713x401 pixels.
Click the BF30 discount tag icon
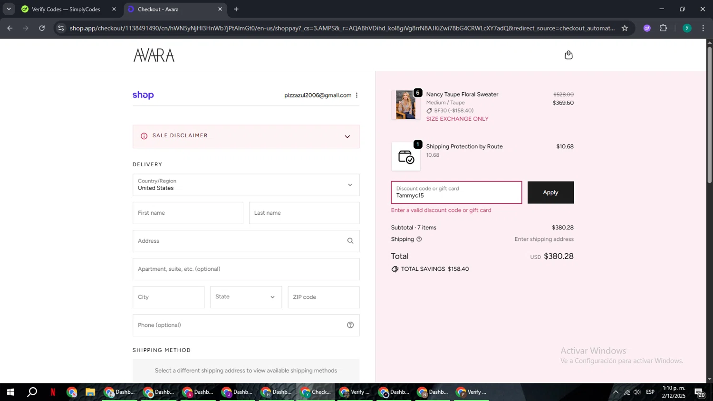(x=429, y=111)
